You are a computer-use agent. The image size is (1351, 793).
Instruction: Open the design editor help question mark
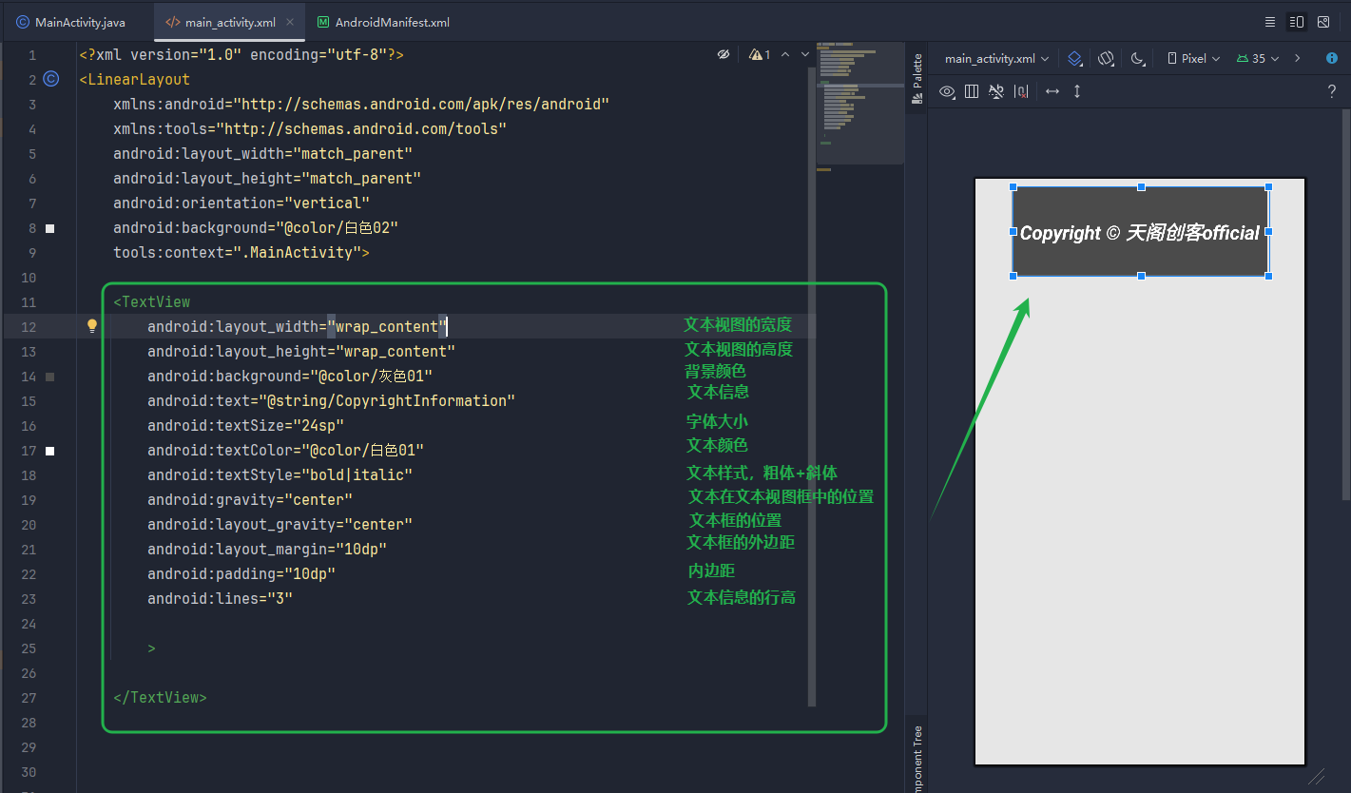point(1332,91)
